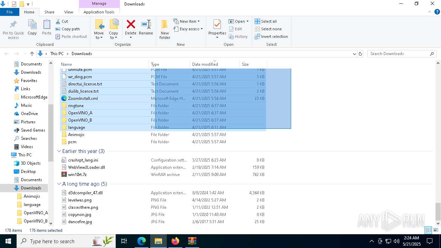Switch to details view button
Screen dimensions: 441x248
429,230
